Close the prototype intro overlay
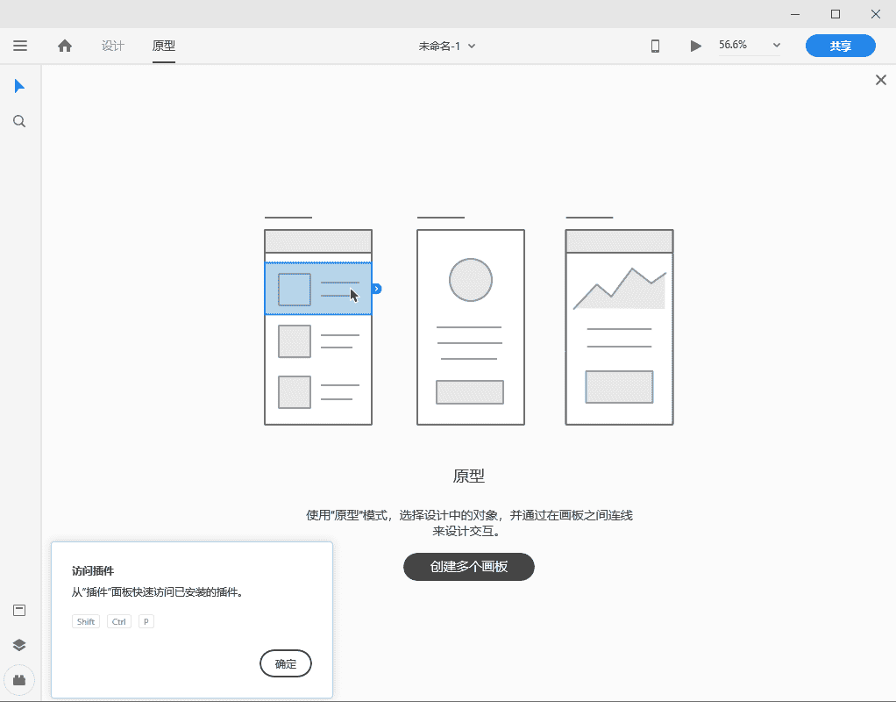Viewport: 896px width, 702px height. [881, 80]
